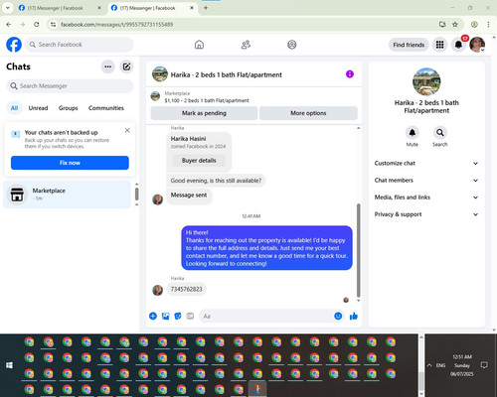Send a thumbs-up like
The height and width of the screenshot is (397, 497).
[x=354, y=316]
